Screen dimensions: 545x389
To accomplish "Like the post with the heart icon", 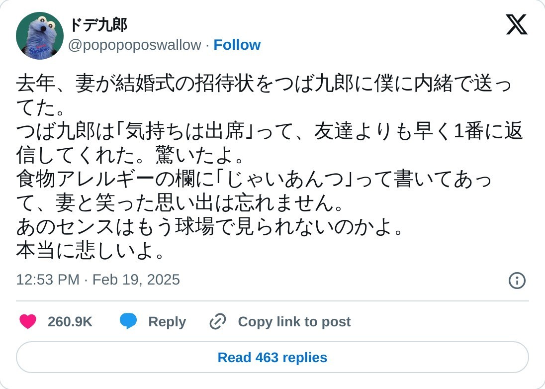I will click(28, 322).
